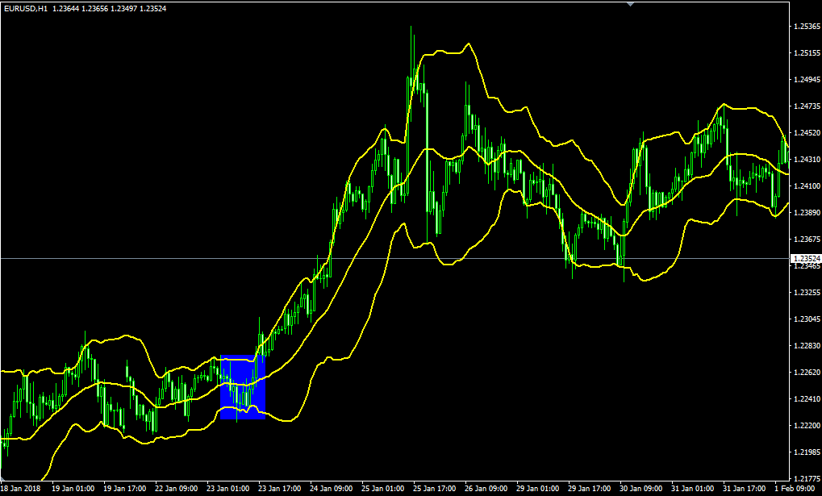
Task: Click the 18 Jan 2018 date label
Action: pos(23,489)
